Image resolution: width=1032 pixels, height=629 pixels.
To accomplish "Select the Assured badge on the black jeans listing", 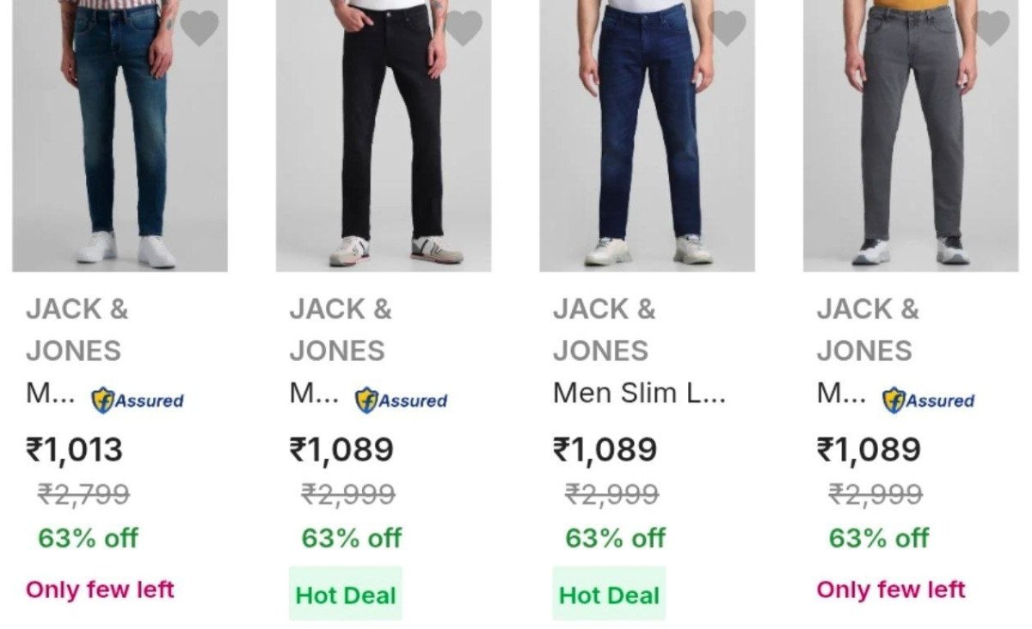I will (x=404, y=399).
